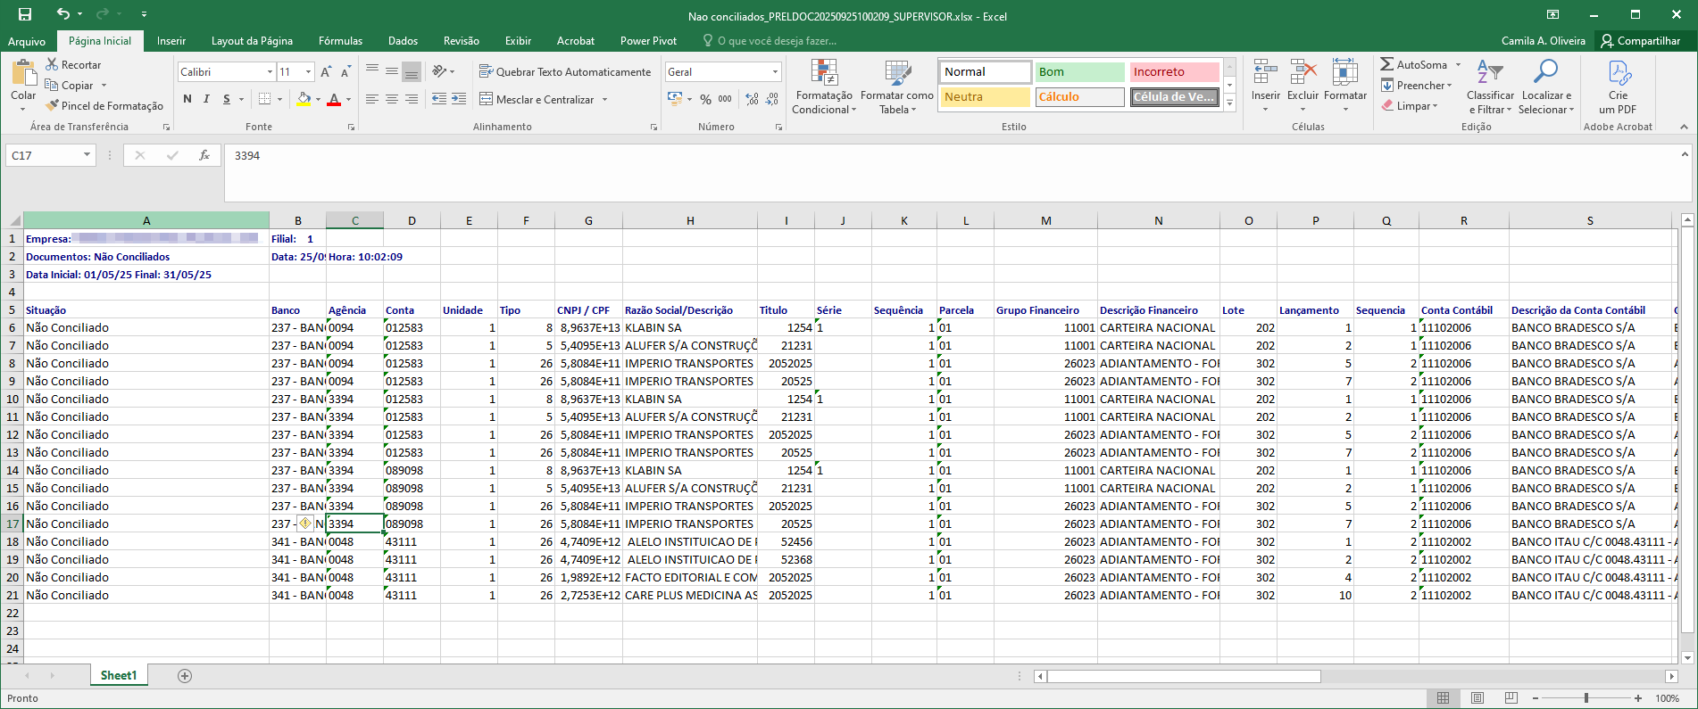Click the Save icon in title bar
Screen dimensions: 1698x709
pyautogui.click(x=25, y=14)
